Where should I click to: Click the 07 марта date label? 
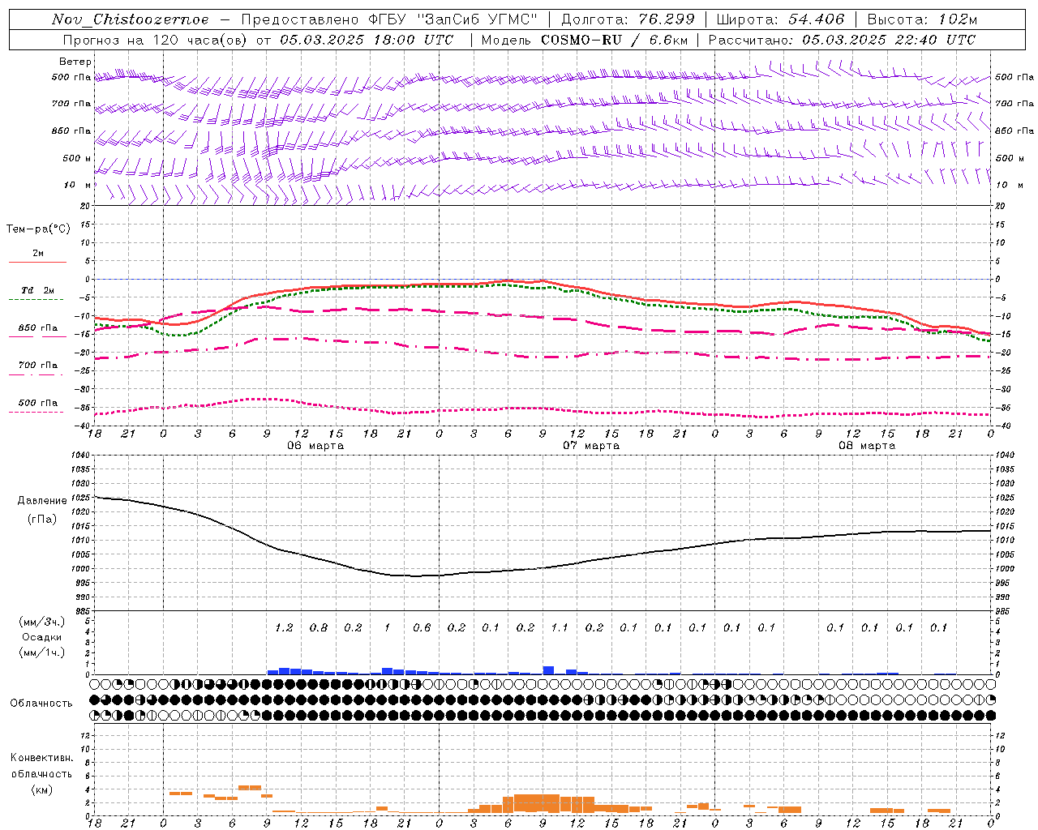pos(591,446)
